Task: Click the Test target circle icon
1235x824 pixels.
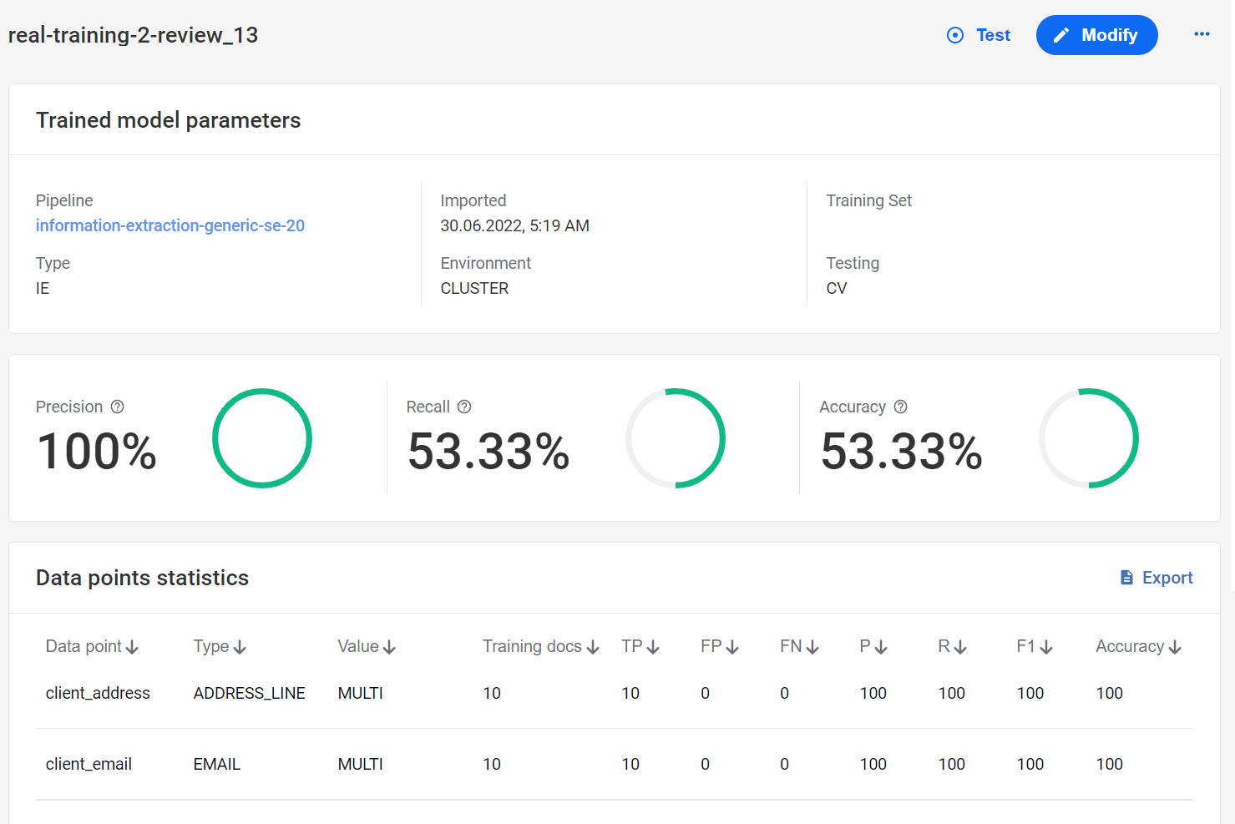Action: click(955, 35)
